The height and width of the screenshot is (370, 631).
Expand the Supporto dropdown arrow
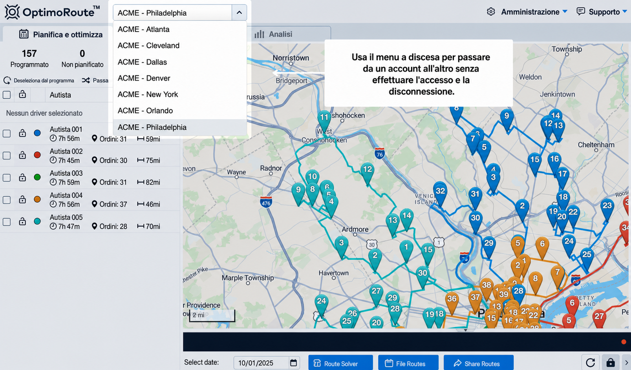click(625, 12)
